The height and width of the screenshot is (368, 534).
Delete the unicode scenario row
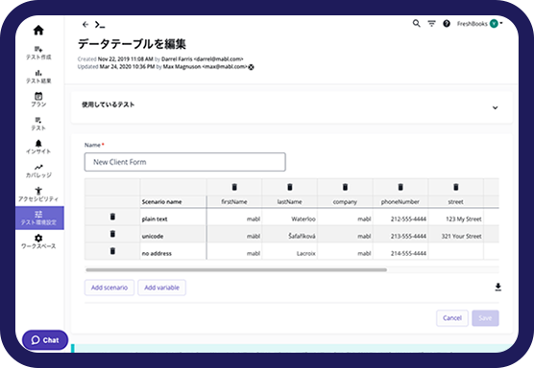[112, 234]
